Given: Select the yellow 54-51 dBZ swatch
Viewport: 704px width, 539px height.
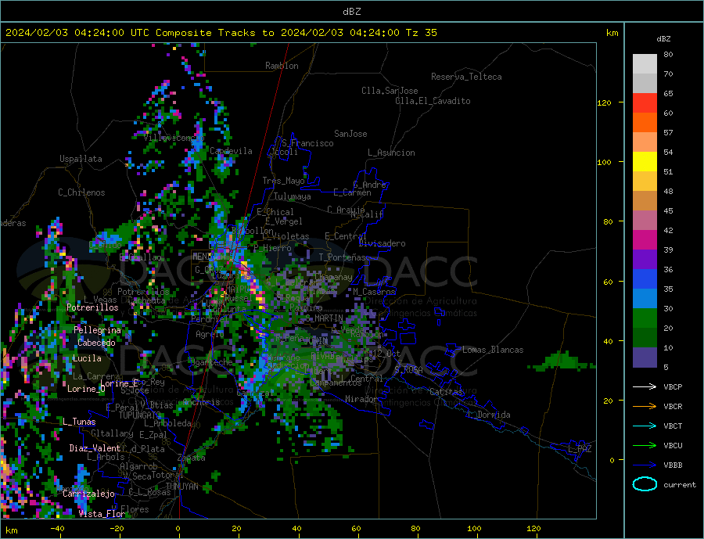Looking at the screenshot, I should tap(645, 162).
